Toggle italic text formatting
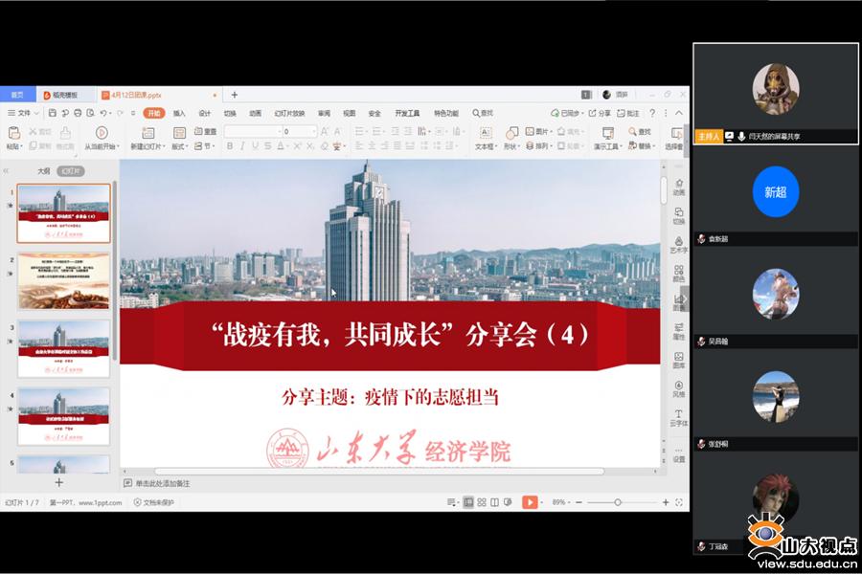Viewport: 862px width, 574px height. pos(242,146)
